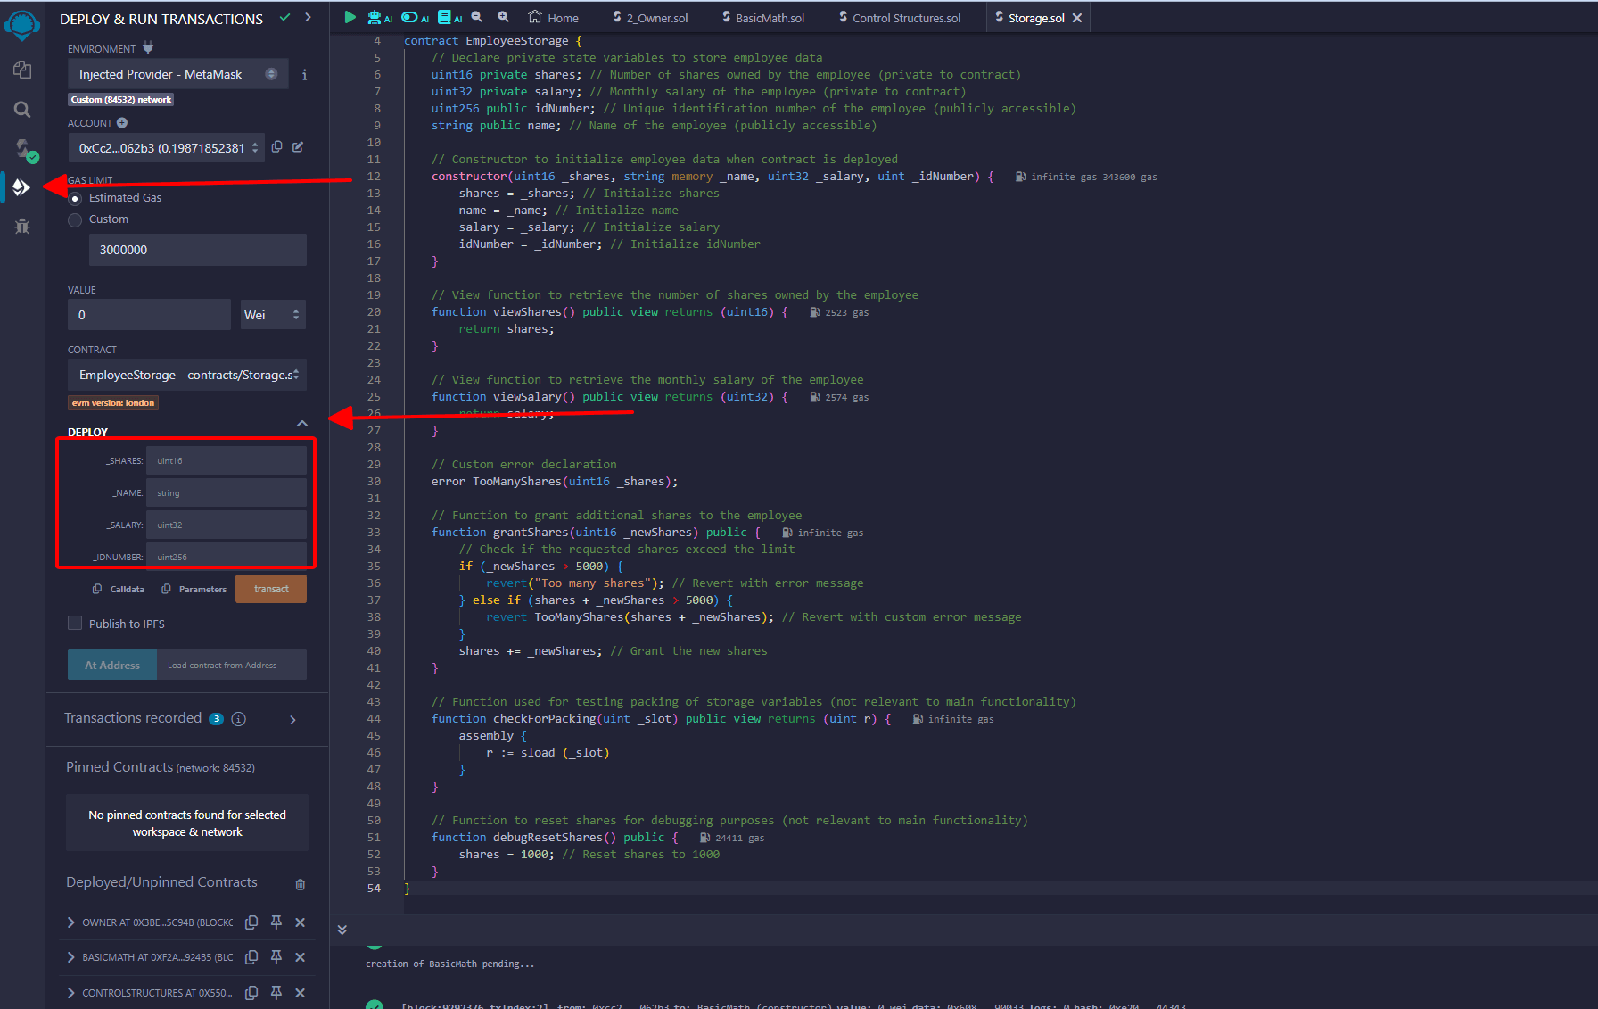Copy the CONTROLSTRUCTURES contract address
The image size is (1598, 1009).
click(x=251, y=992)
